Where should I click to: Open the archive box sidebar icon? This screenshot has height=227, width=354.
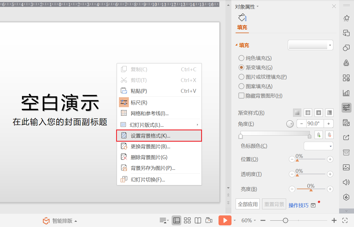pyautogui.click(x=346, y=152)
